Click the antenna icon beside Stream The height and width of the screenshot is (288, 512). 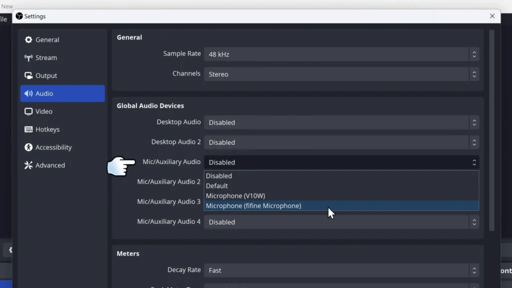point(28,58)
